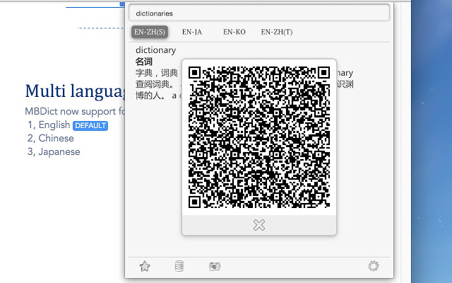452x283 pixels.
Task: Switch to the EN-JA tab
Action: coord(192,32)
